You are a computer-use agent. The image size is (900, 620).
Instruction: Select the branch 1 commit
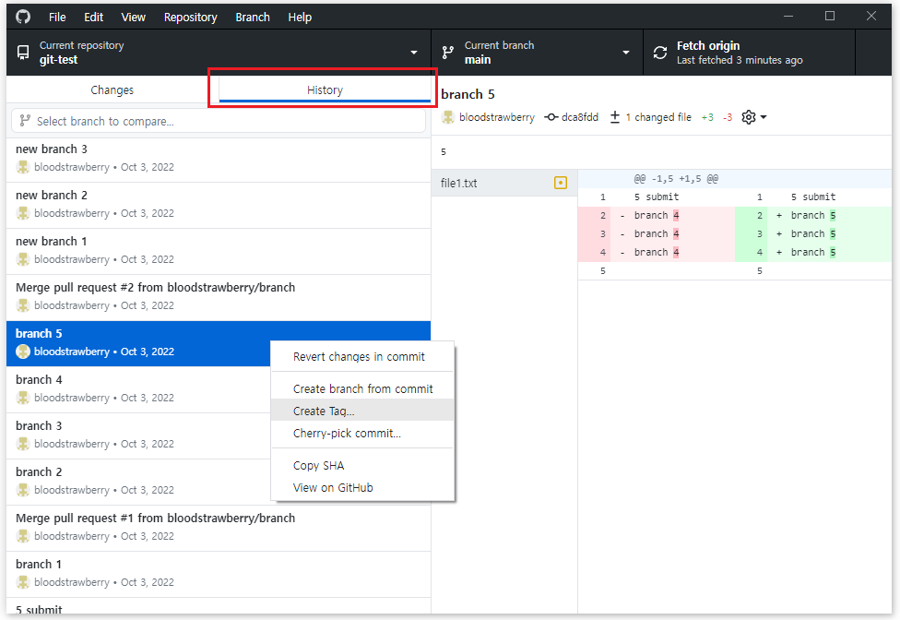click(219, 574)
